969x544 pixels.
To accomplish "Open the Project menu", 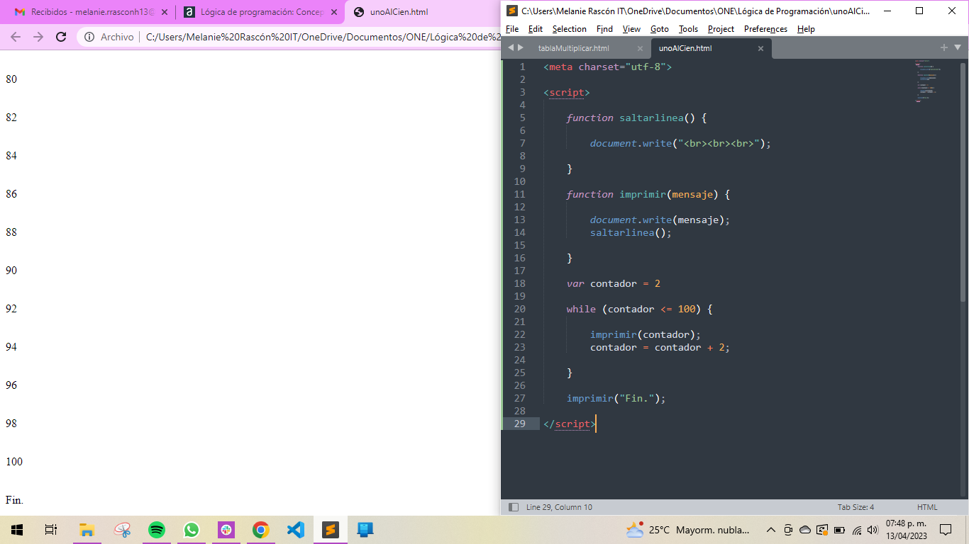I will click(721, 29).
